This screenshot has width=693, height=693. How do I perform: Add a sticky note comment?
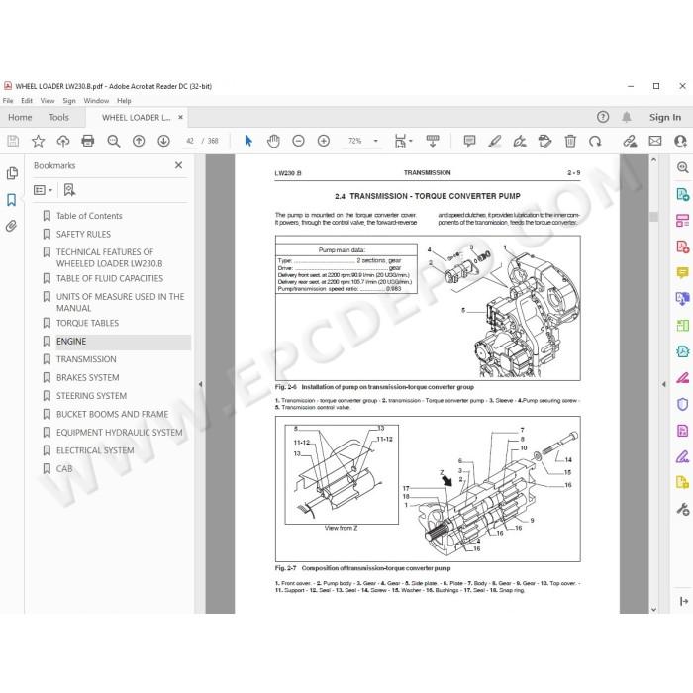click(x=469, y=141)
